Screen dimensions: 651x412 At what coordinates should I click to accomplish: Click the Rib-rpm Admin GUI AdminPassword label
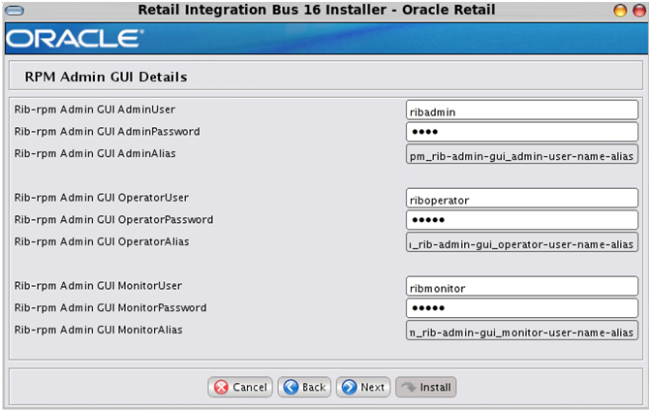click(108, 132)
